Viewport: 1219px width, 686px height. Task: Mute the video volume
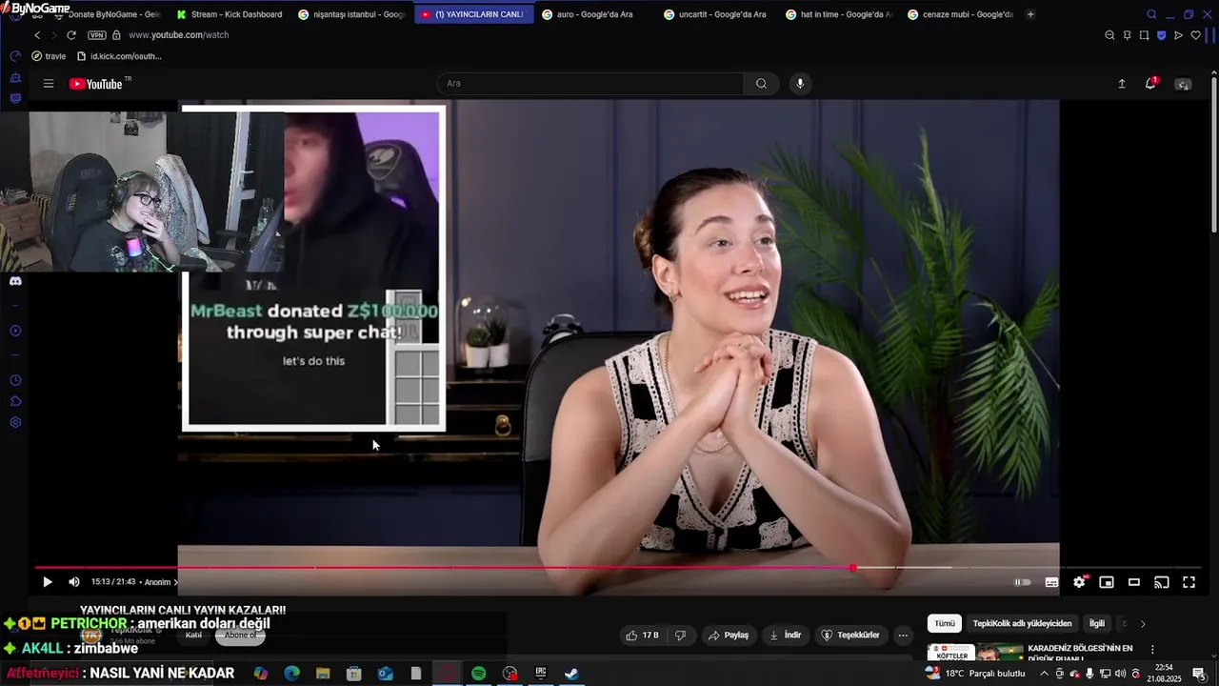pos(74,582)
